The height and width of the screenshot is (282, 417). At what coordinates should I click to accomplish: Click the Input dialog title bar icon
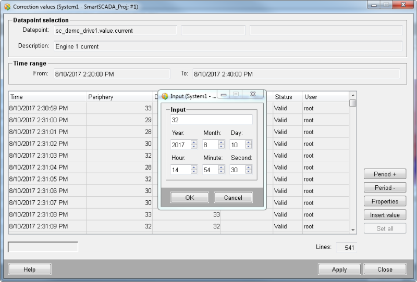coord(165,96)
